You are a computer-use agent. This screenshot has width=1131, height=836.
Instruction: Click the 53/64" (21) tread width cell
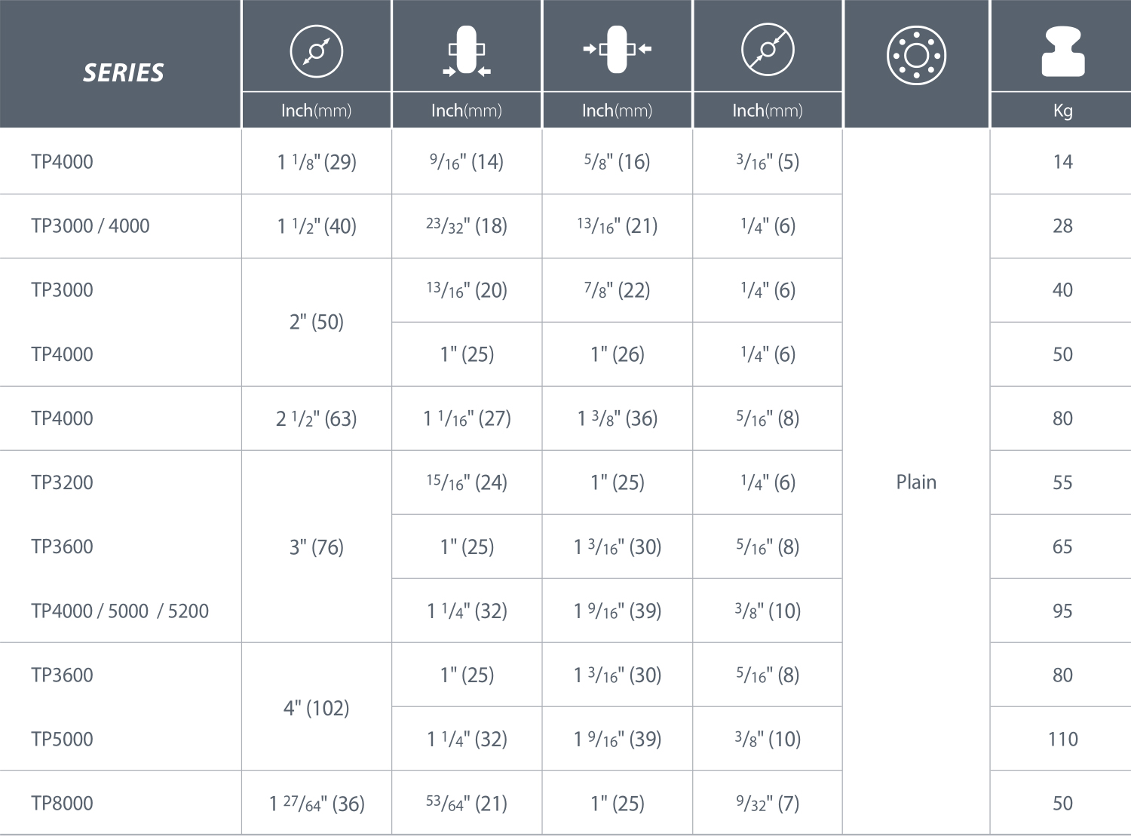(x=467, y=803)
